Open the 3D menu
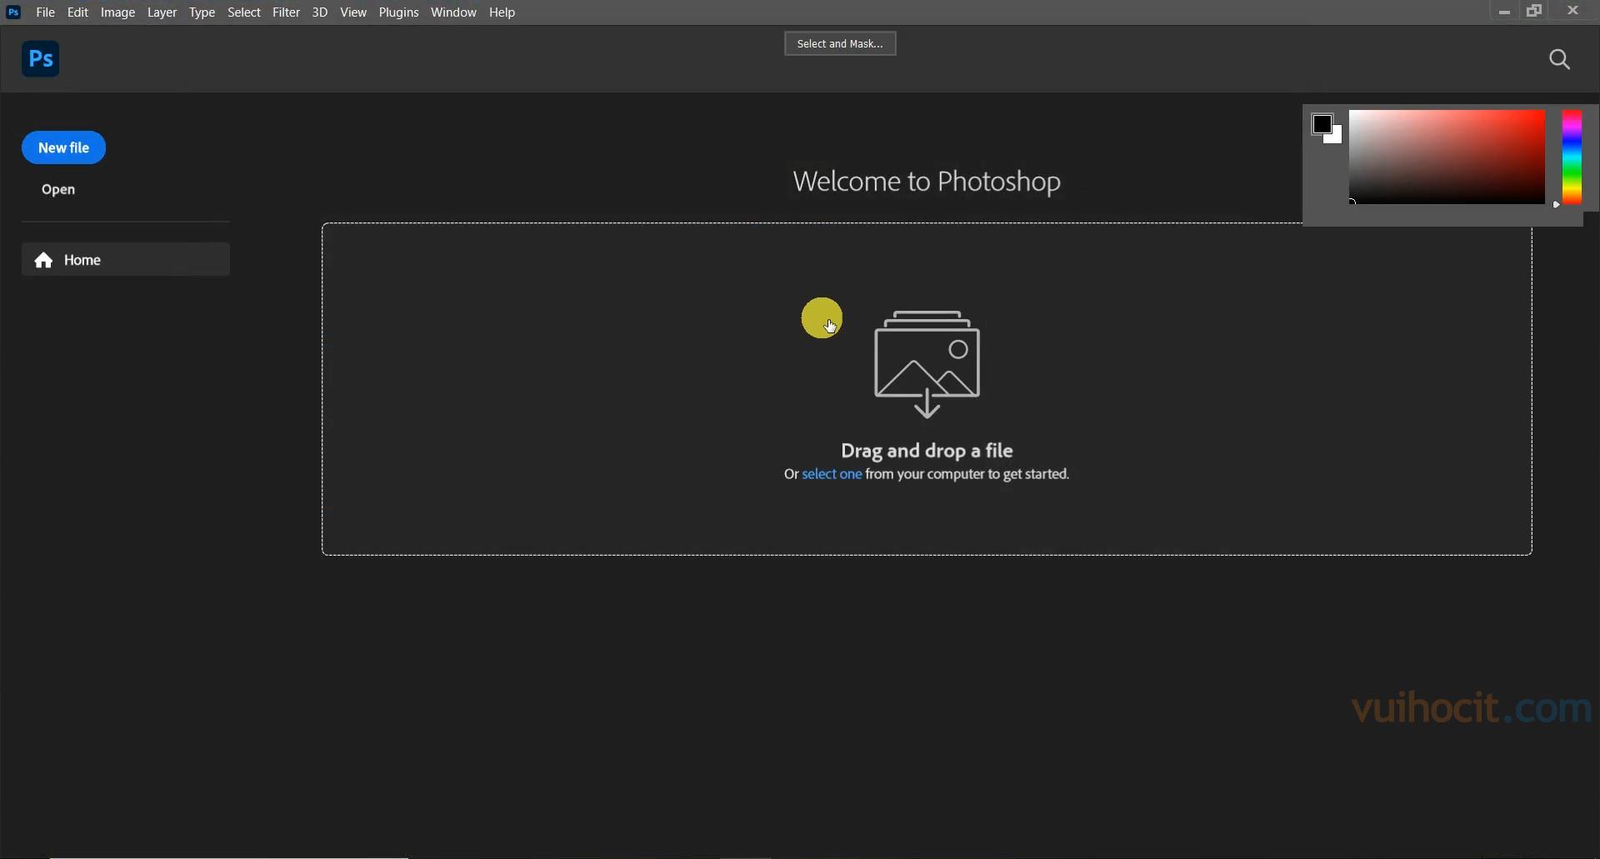 tap(320, 12)
